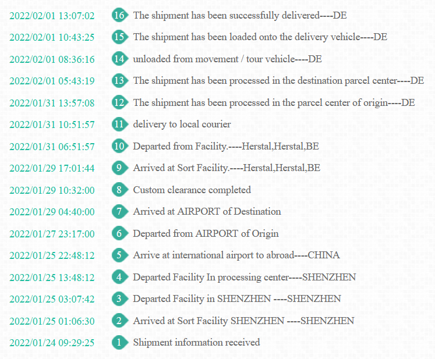Click the step 8 customs badge

click(x=120, y=190)
